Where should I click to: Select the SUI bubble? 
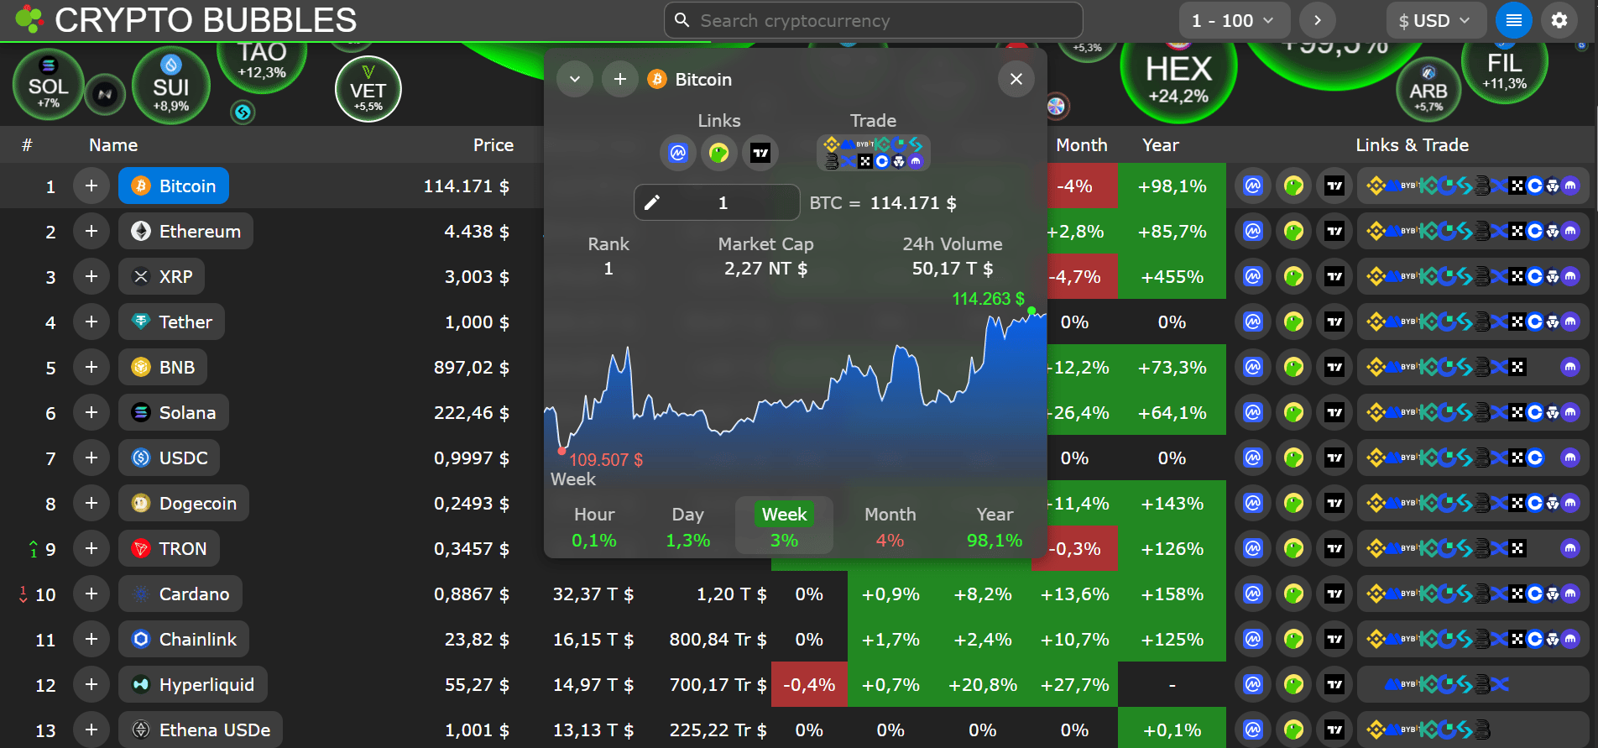[x=171, y=86]
